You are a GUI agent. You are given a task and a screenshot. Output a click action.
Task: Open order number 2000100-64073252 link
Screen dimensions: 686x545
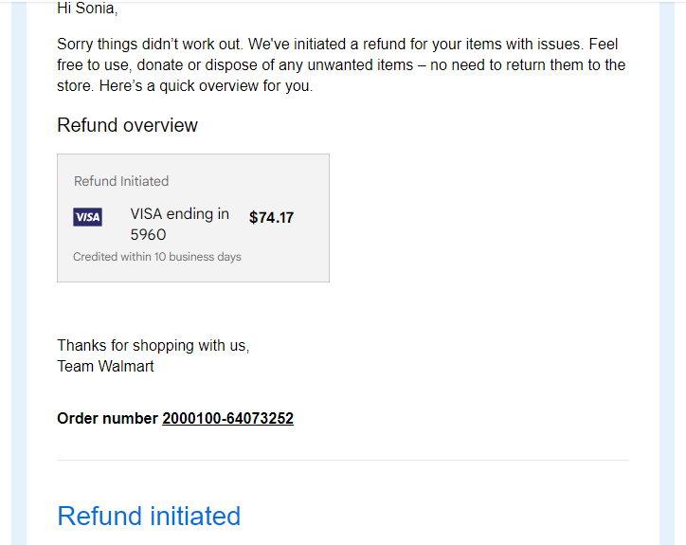[227, 419]
